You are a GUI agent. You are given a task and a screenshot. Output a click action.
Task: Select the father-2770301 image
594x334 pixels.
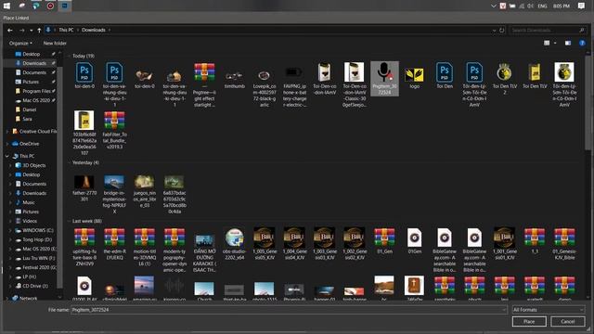click(84, 188)
